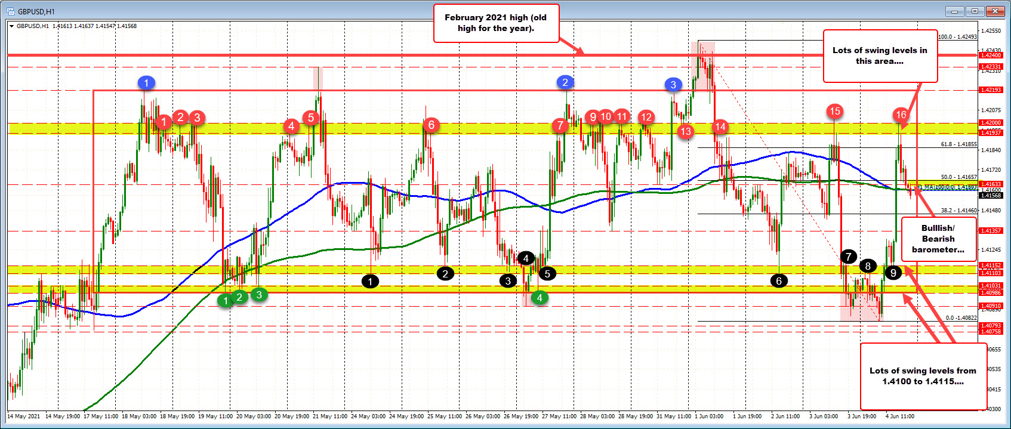Screen dimensions: 1011x429
Task: Select 'Lots of swing levels from 1.4100' note
Action: [x=923, y=376]
